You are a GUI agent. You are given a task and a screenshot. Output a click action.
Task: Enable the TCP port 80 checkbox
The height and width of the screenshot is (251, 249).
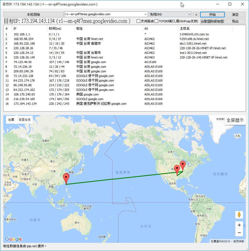click(x=156, y=21)
